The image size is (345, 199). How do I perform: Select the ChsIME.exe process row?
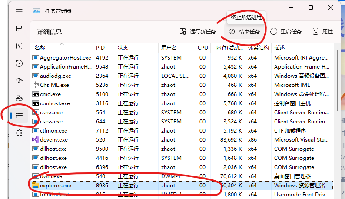[x=182, y=85]
